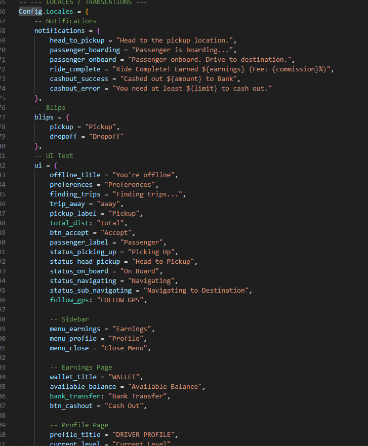
Task: Select the passenger_onboard key
Action: (83, 60)
